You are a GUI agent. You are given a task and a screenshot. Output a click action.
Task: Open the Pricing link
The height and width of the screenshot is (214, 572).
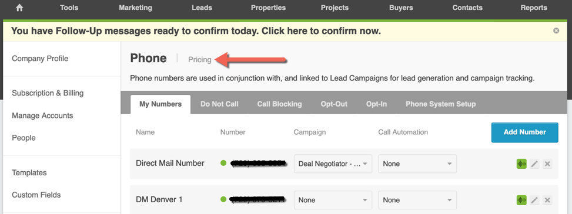pos(199,60)
